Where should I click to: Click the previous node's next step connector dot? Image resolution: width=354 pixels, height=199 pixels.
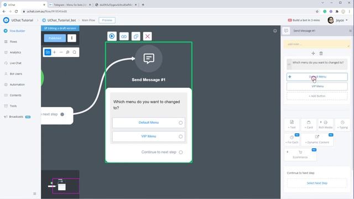pos(63,114)
